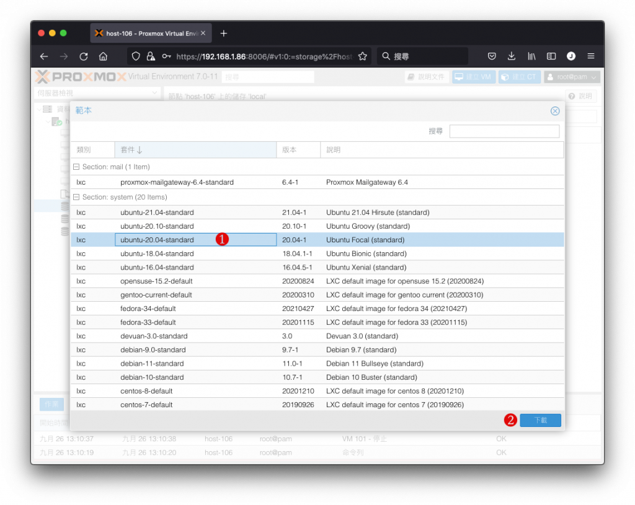Select centos-8-default template
This screenshot has width=635, height=505.
[x=317, y=391]
